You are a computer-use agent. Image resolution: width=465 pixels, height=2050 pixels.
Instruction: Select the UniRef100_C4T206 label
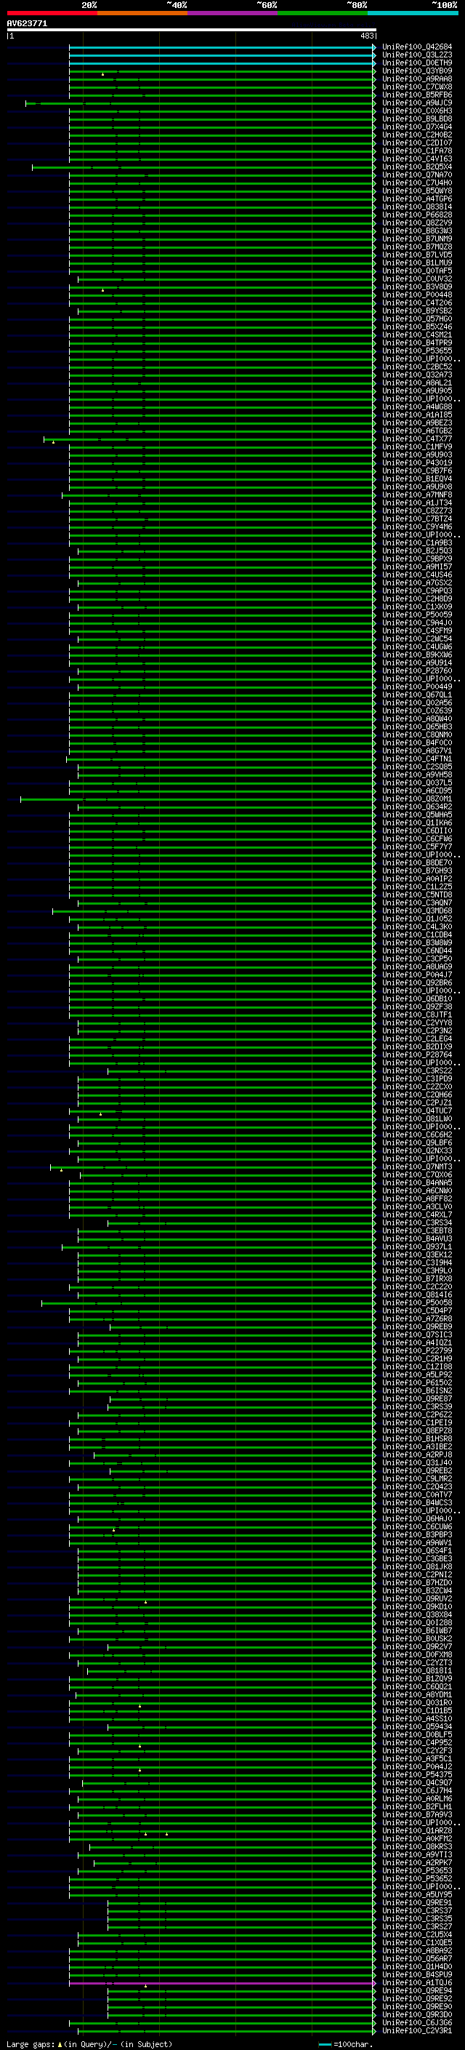point(417,303)
